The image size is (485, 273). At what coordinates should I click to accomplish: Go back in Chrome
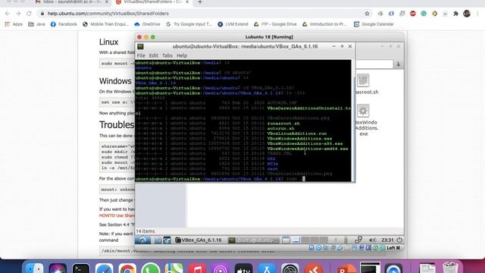coord(8,14)
